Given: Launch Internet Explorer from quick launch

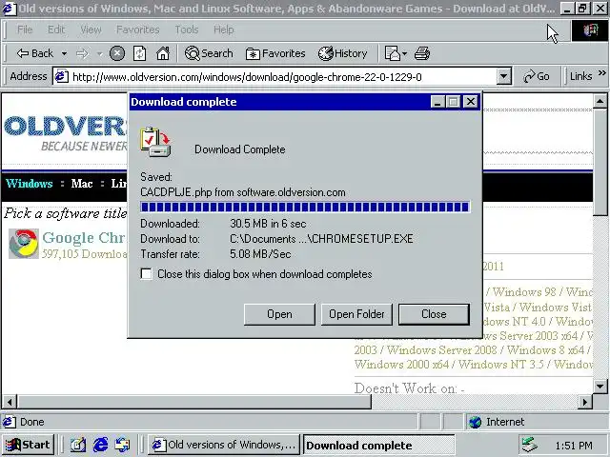Looking at the screenshot, I should tap(100, 445).
